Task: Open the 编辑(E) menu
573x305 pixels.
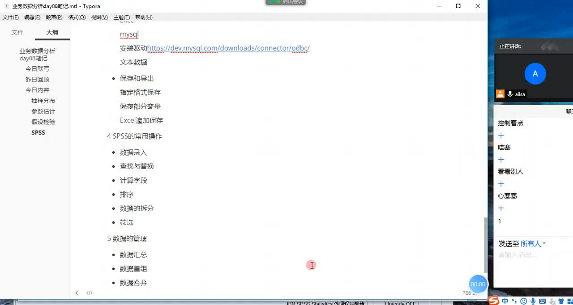Action: [32, 17]
